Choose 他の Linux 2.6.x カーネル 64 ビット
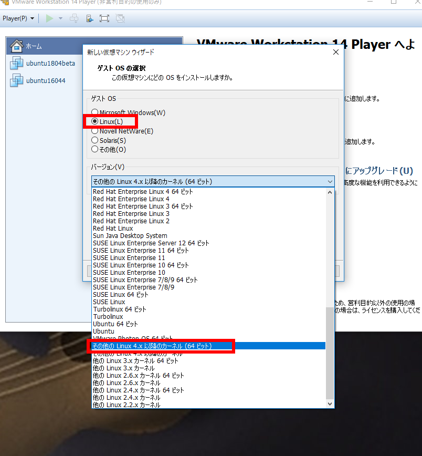422x456 pixels. [x=209, y=376]
